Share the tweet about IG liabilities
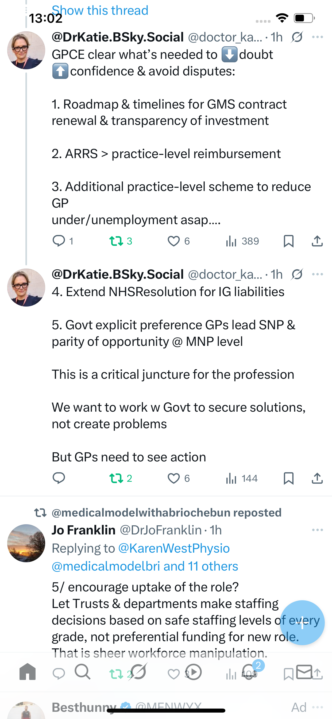 click(317, 478)
